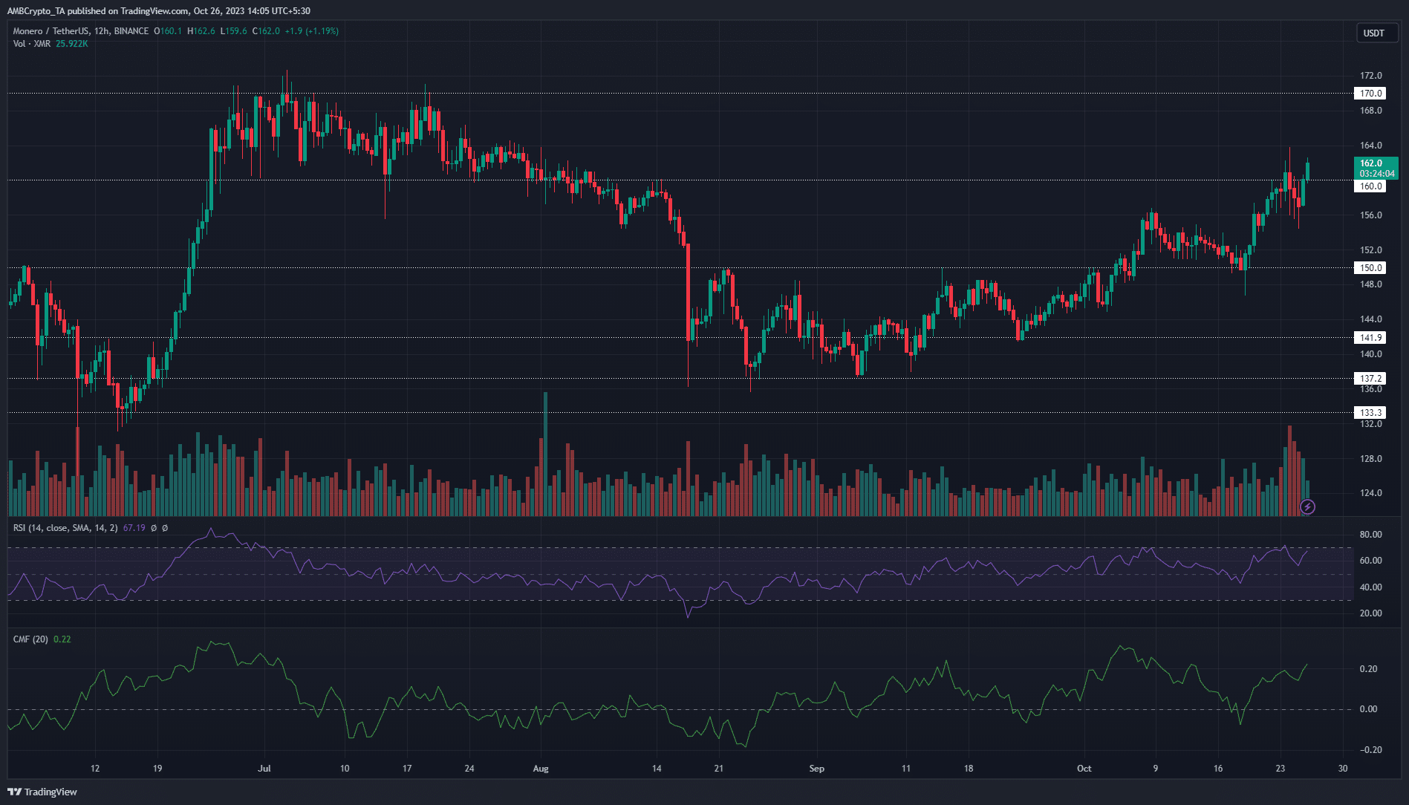Open the USDT currency selector
Viewport: 1409px width, 805px height.
pyautogui.click(x=1373, y=33)
